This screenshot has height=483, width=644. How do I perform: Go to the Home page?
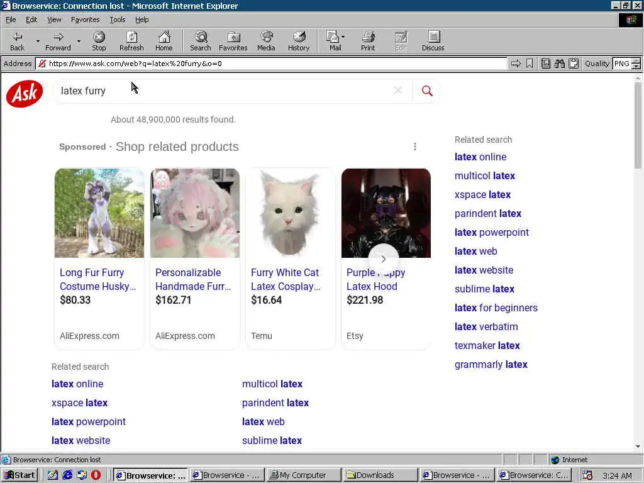click(x=164, y=41)
